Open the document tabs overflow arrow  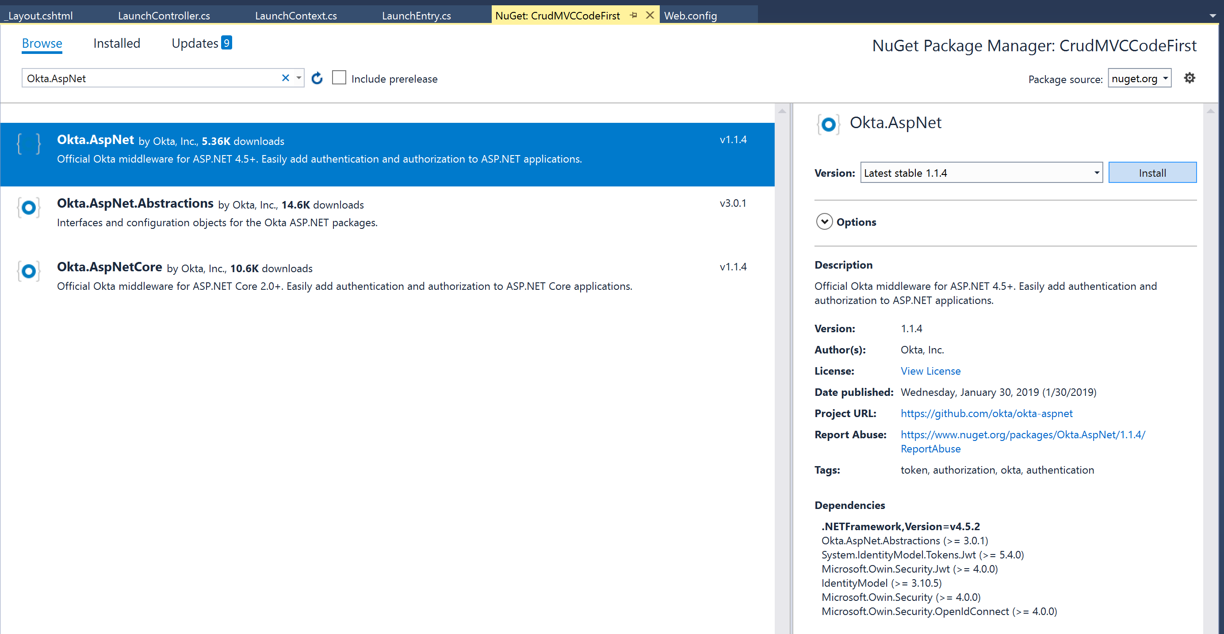tap(1213, 15)
